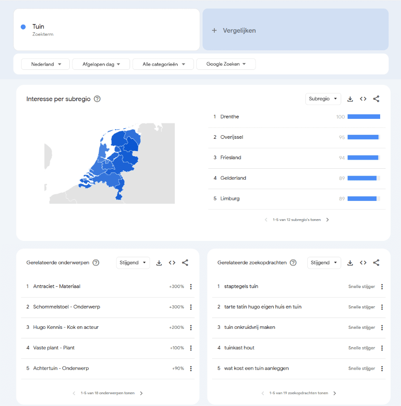Image resolution: width=401 pixels, height=406 pixels.
Task: Open more options for Schommelstoel - Onderwerp
Action: (x=191, y=307)
